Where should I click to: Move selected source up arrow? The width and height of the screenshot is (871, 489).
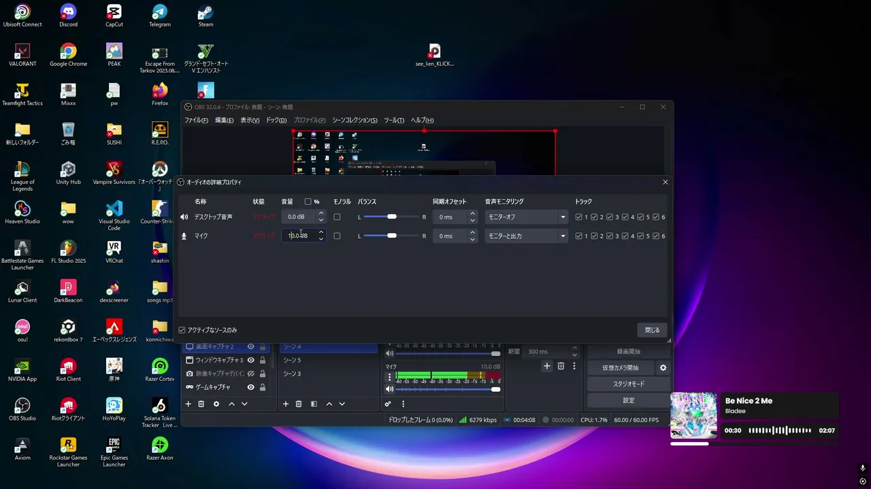point(231,404)
